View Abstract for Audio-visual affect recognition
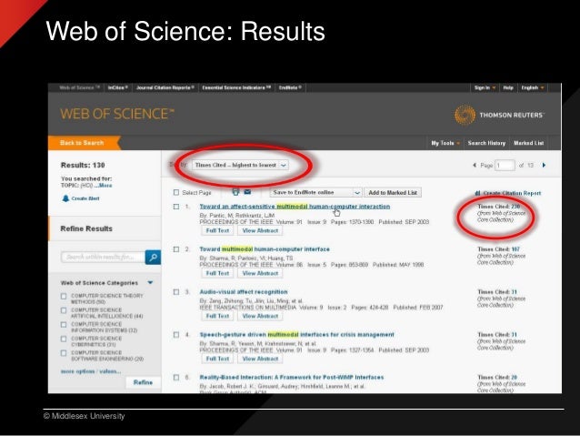The image size is (580, 436). pos(260,316)
